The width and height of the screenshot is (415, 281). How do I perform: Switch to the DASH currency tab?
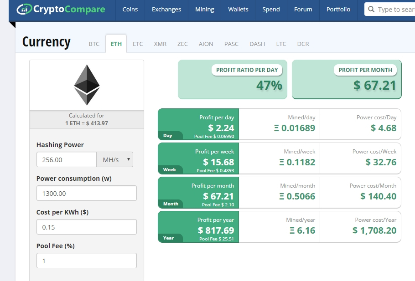pos(257,44)
